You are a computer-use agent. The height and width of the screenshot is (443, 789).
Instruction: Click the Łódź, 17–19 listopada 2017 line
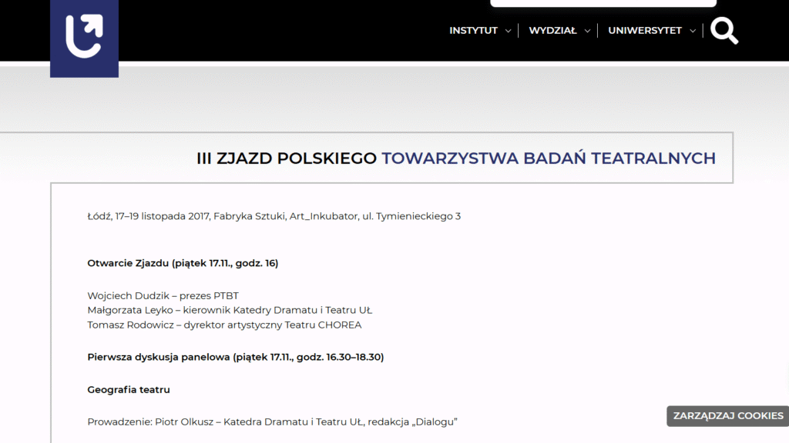tap(274, 216)
